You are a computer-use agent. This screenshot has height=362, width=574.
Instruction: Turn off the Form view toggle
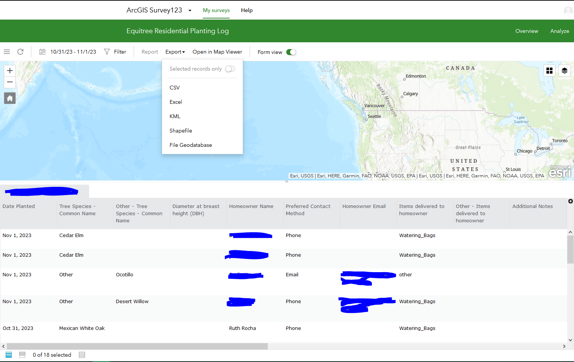point(291,52)
